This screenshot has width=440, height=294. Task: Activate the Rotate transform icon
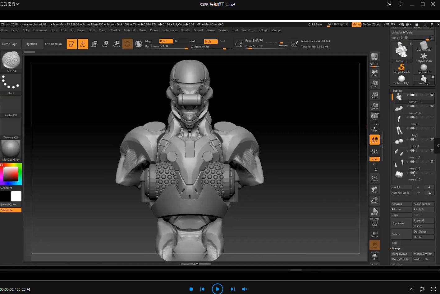click(116, 44)
